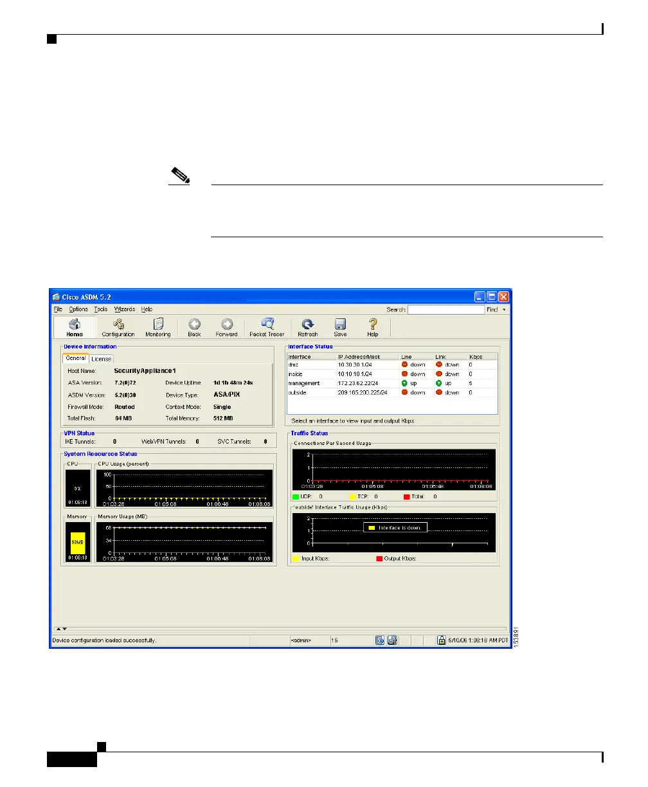Select the management interface row
The height and width of the screenshot is (787, 648).
click(392, 383)
